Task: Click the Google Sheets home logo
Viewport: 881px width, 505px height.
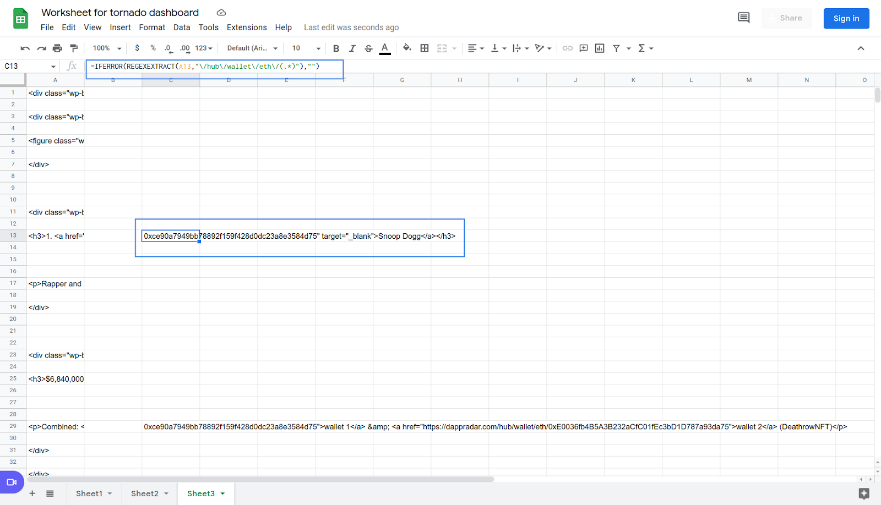Action: pyautogui.click(x=21, y=19)
